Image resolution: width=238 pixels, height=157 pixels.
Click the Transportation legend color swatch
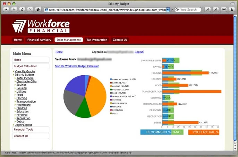pos(111,96)
